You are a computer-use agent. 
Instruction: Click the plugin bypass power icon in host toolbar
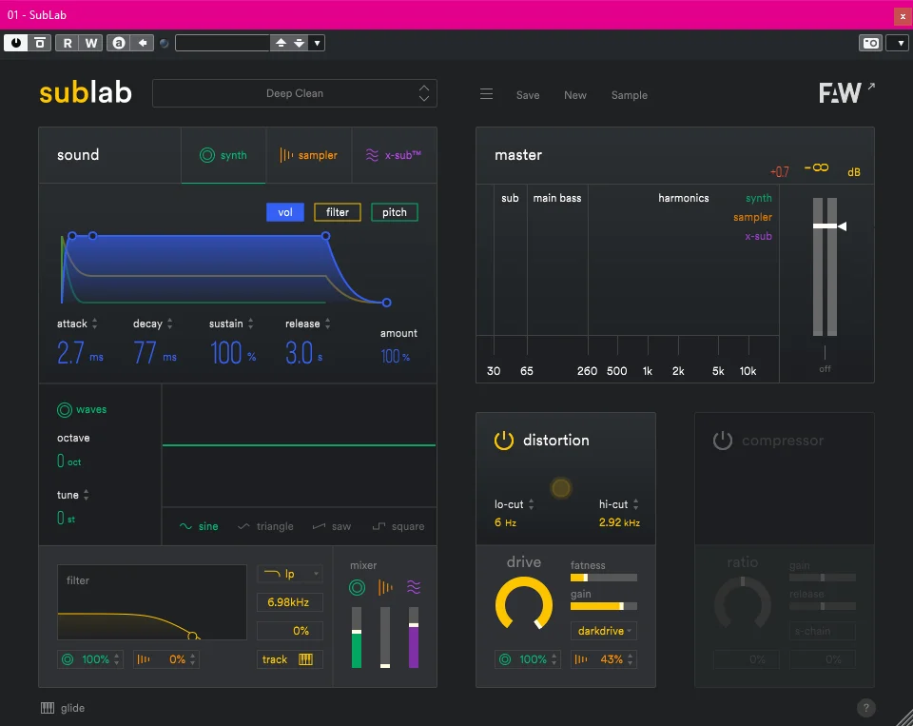click(16, 43)
